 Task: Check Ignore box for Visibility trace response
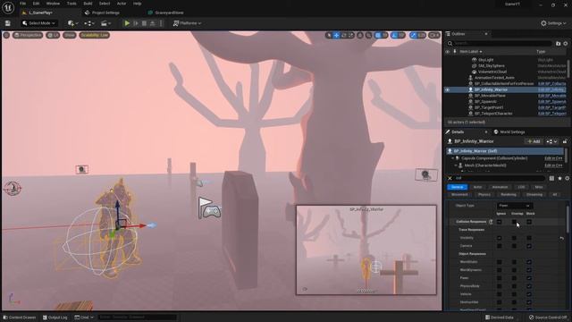click(499, 238)
